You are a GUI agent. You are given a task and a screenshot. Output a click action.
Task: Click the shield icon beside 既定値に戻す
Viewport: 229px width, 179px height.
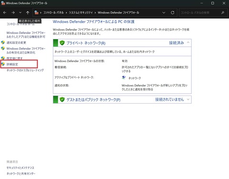[3, 58]
